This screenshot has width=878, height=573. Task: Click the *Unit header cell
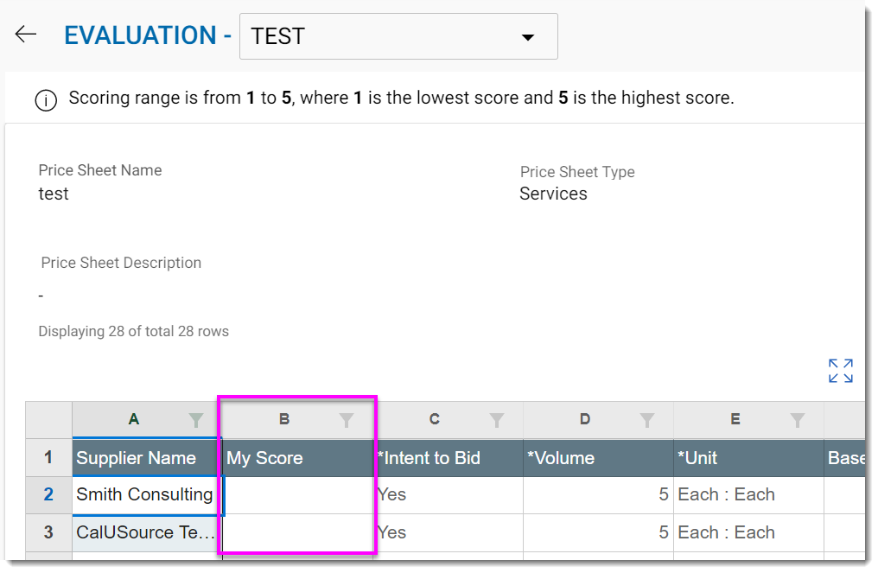click(748, 458)
